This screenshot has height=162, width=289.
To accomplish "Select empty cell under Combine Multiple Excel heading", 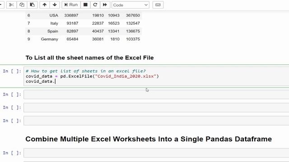I will 156,153.
